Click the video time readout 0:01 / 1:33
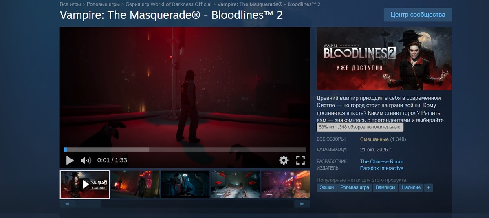Image resolution: width=489 pixels, height=218 pixels. click(112, 160)
